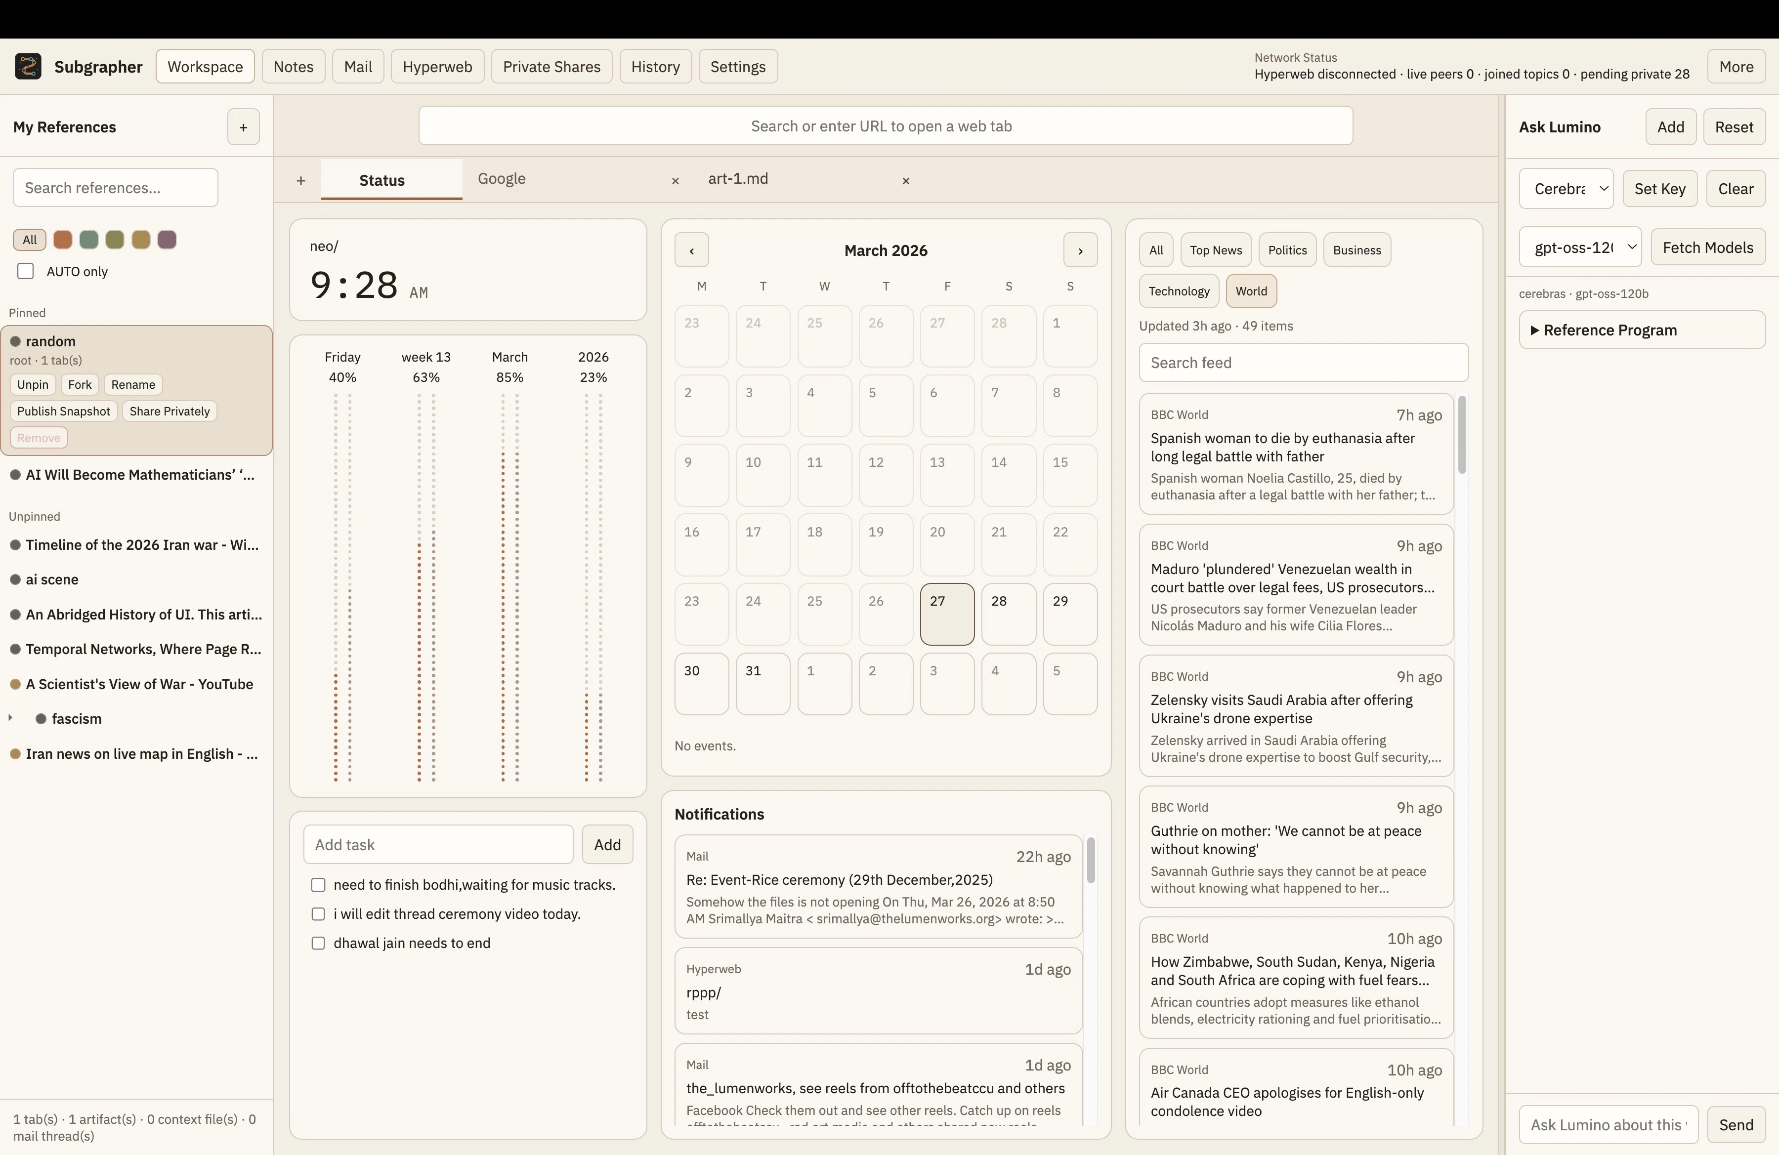The image size is (1779, 1155).
Task: Open the History section
Action: 655,66
